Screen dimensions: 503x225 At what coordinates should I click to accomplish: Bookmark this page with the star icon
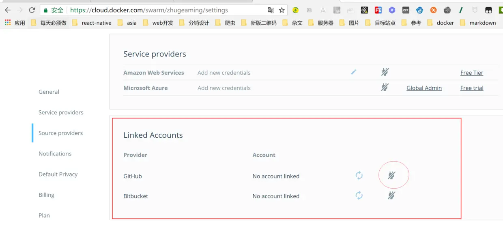[282, 10]
